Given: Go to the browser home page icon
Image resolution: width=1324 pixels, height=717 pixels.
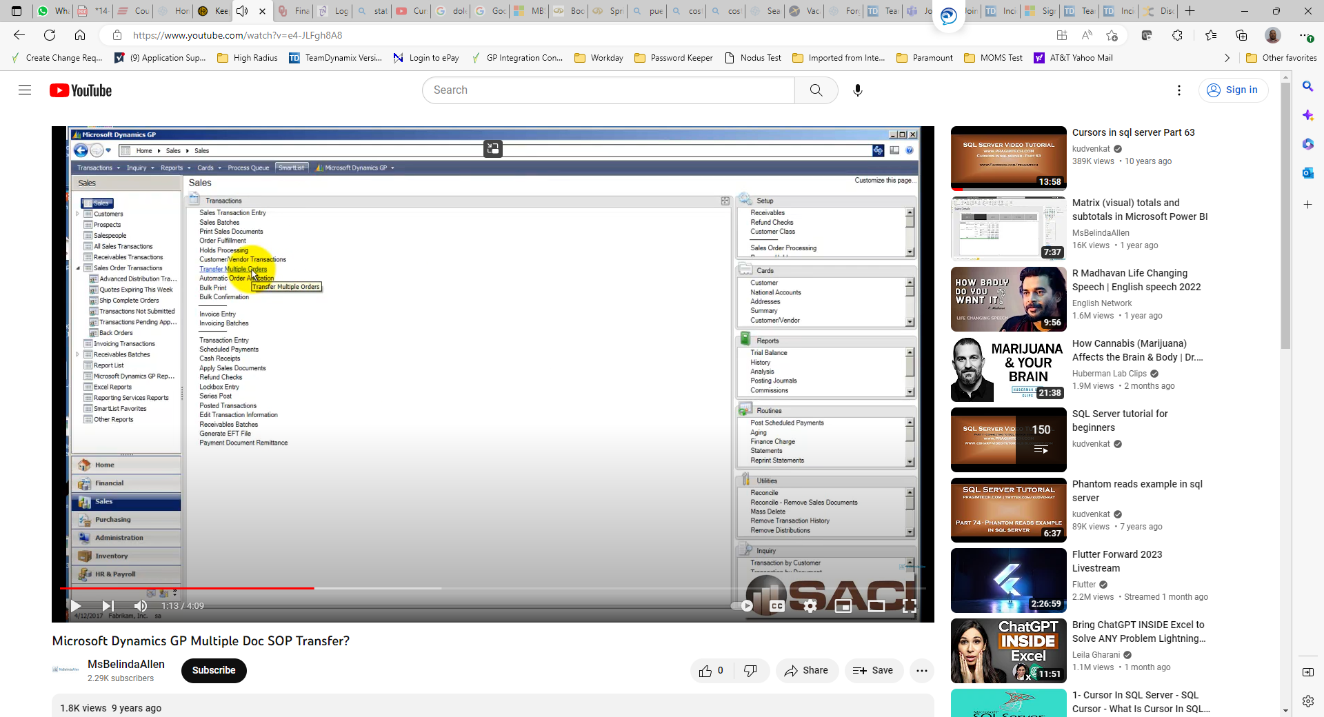Looking at the screenshot, I should (x=80, y=35).
